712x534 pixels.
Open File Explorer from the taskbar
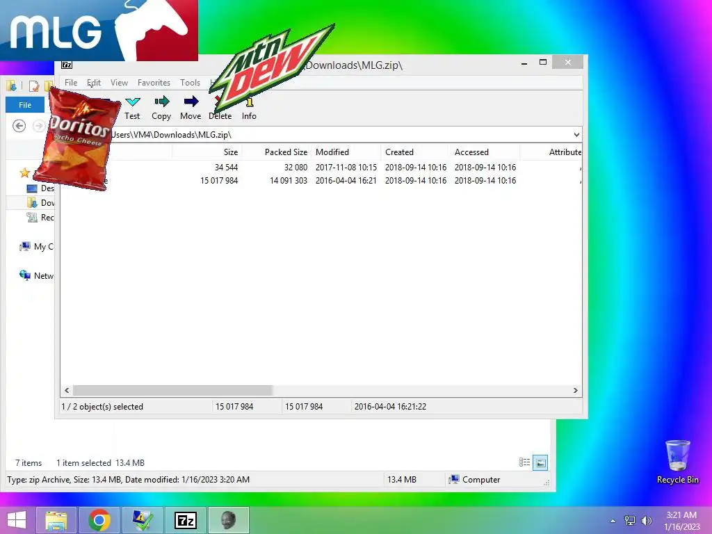[x=56, y=520]
